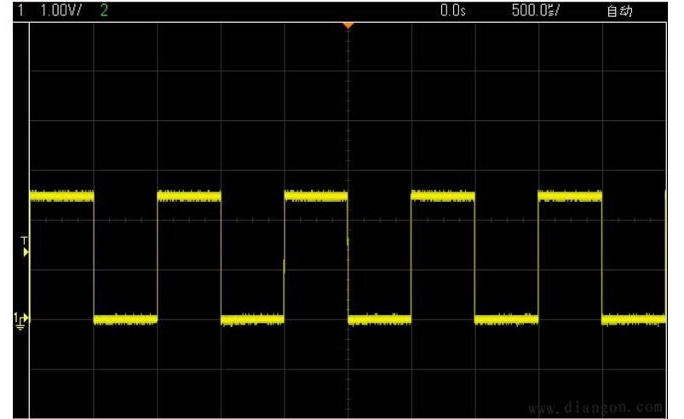Click the orange trigger position marker
This screenshot has width=684, height=419.
click(x=347, y=26)
